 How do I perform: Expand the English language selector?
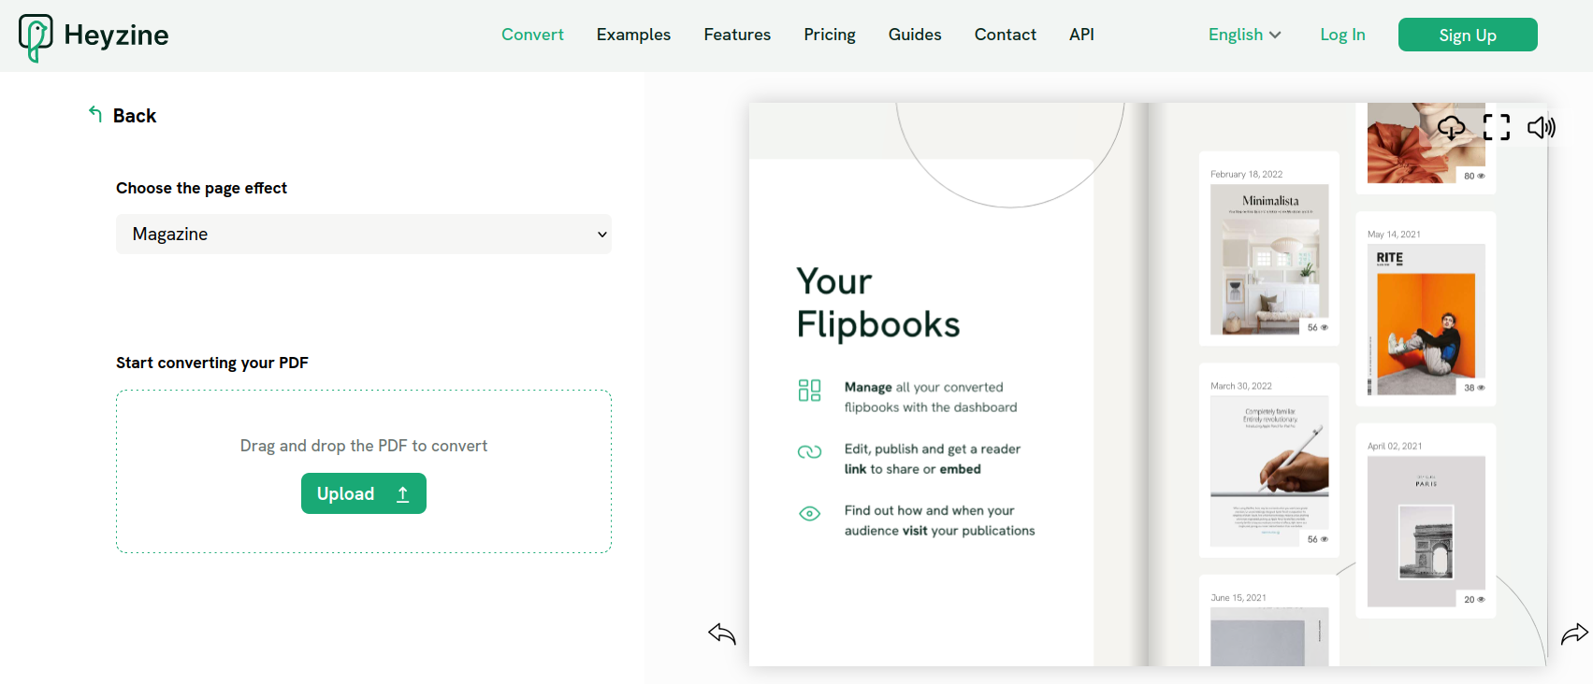(x=1244, y=35)
